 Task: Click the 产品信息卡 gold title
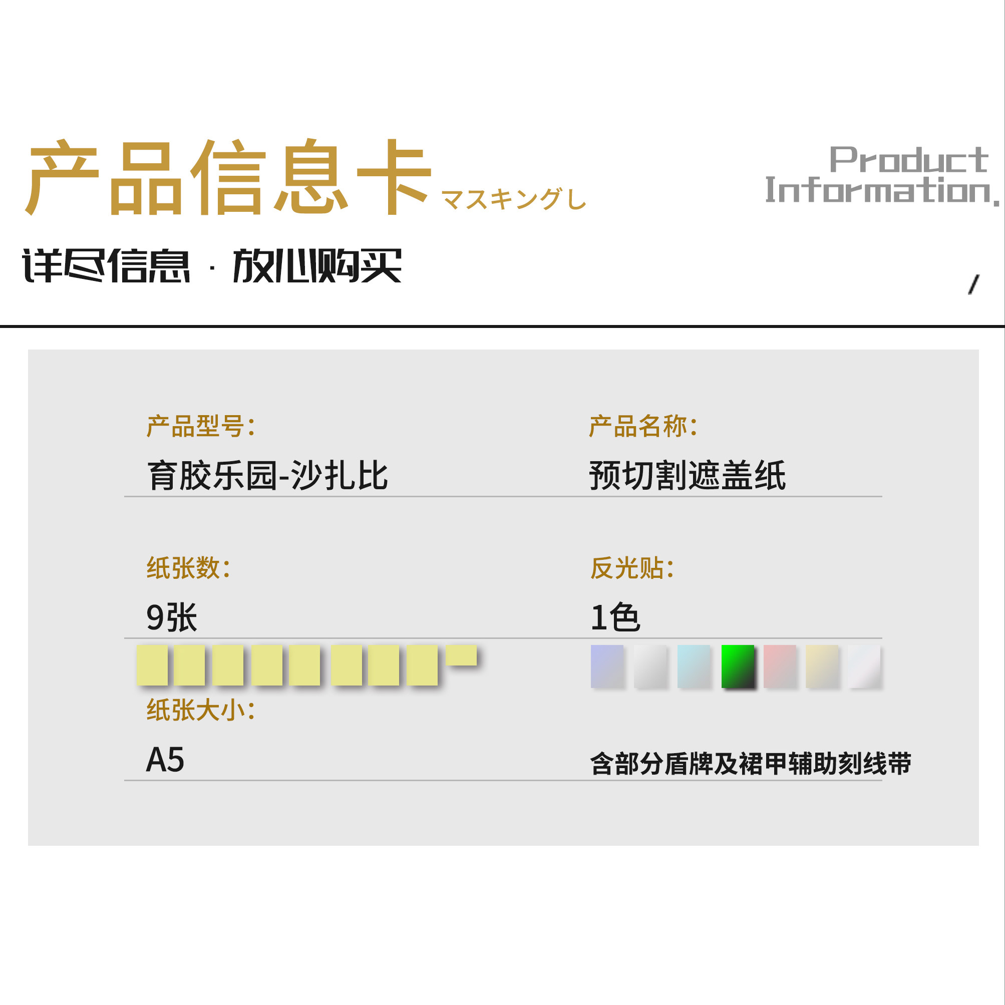tap(229, 177)
